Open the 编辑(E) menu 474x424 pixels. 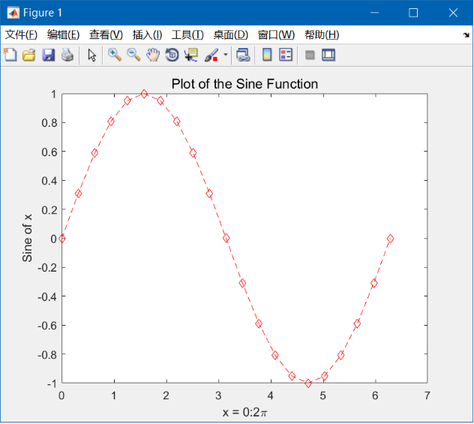coord(63,35)
